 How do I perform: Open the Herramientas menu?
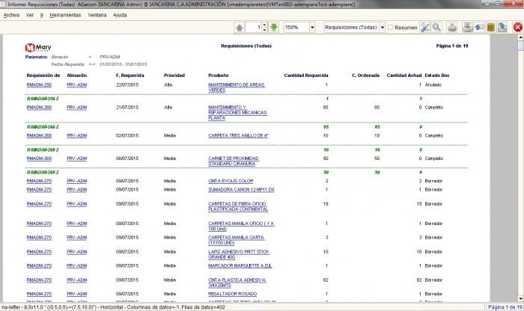(x=65, y=15)
